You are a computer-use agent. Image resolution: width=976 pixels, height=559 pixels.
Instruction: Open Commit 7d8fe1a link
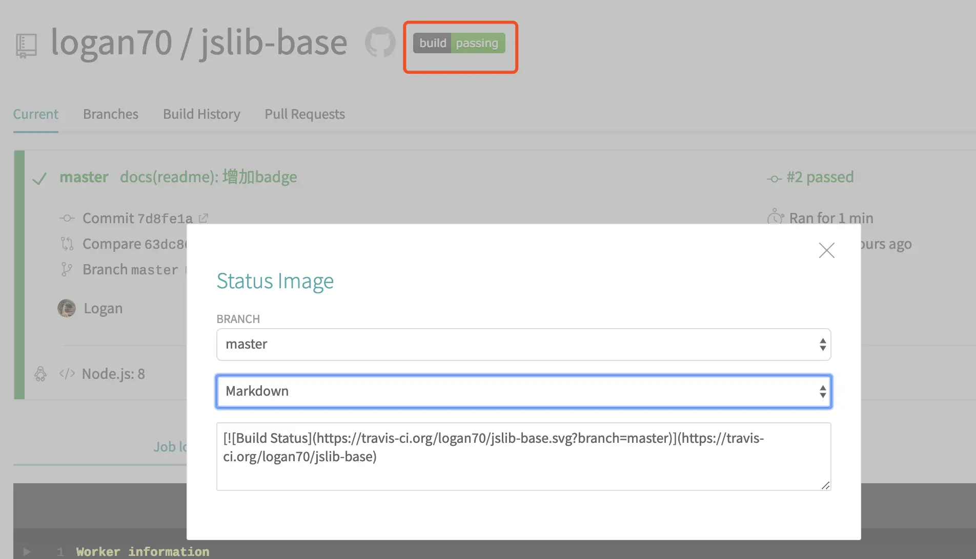click(138, 219)
